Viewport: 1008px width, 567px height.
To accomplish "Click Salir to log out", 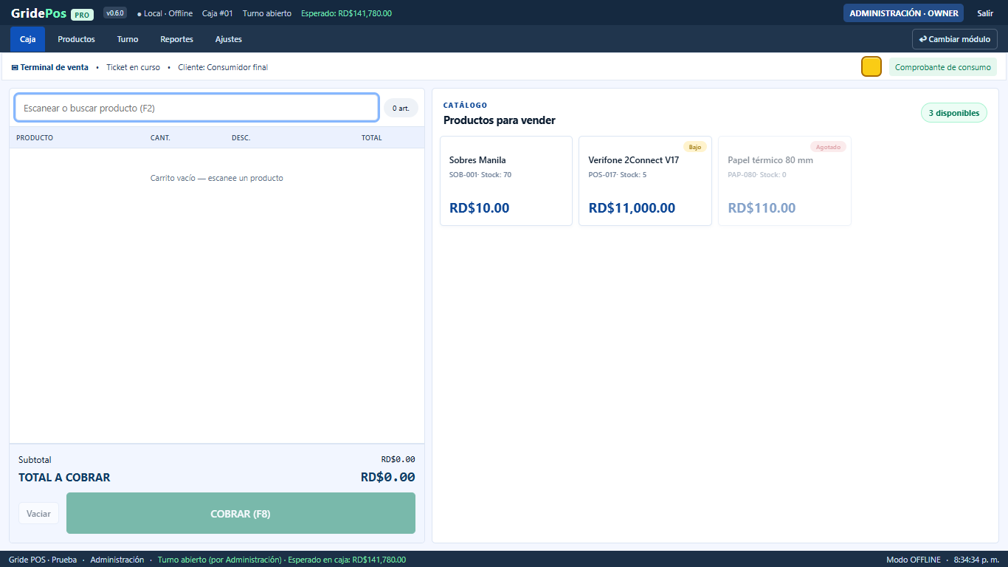I will (x=985, y=13).
